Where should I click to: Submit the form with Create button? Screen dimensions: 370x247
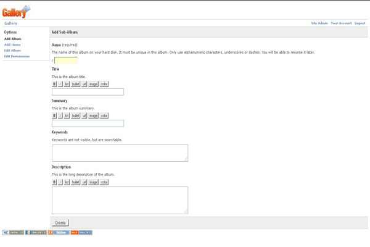(60, 223)
